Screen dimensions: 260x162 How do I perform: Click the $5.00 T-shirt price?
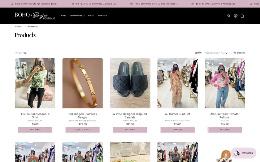(35, 124)
